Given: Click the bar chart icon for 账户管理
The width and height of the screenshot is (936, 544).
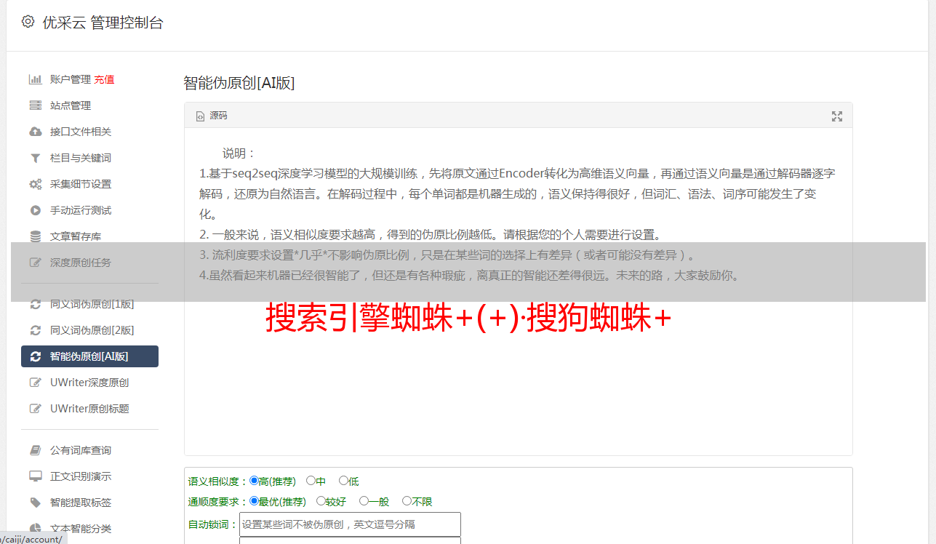Looking at the screenshot, I should pos(35,79).
